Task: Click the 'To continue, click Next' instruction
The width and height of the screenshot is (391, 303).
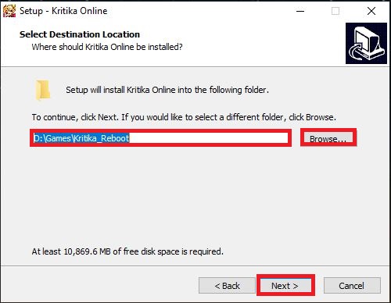Action: coord(184,117)
